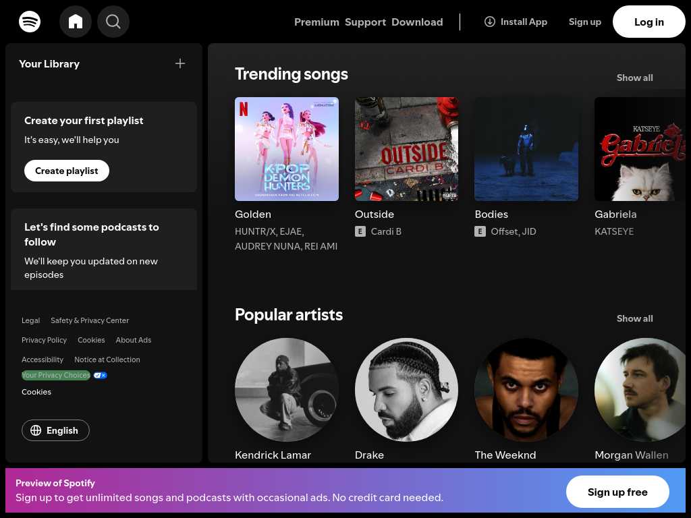Click Your Library header
This screenshot has height=518, width=691.
[49, 64]
